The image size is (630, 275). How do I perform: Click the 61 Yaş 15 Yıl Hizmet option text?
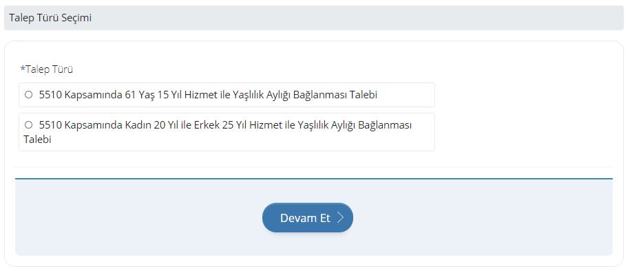click(208, 95)
